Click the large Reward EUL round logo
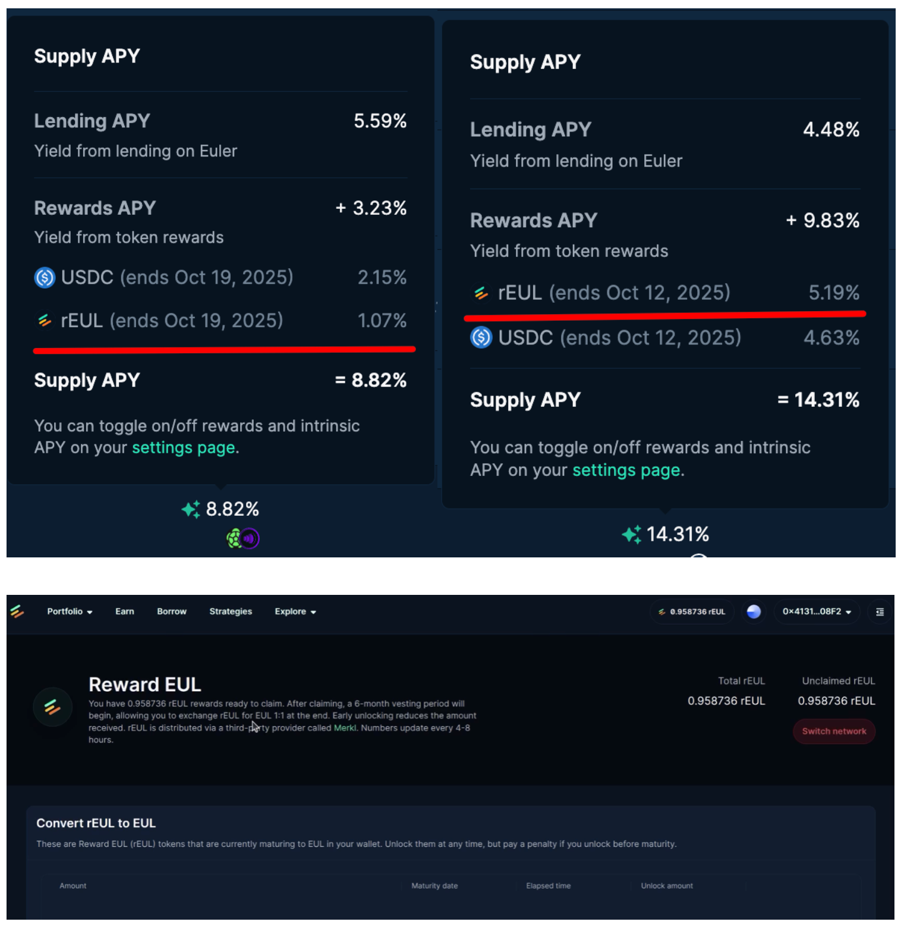 click(52, 707)
